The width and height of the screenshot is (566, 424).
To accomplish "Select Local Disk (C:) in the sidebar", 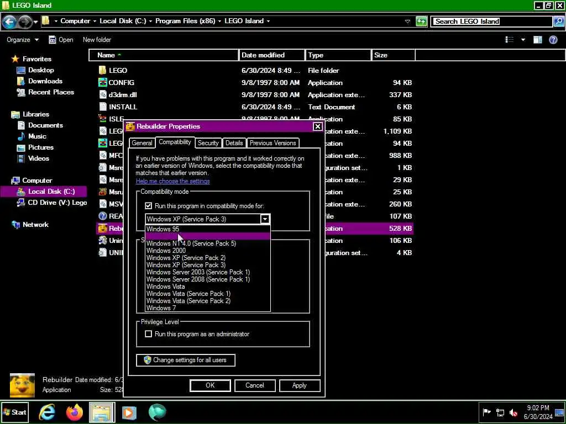I will [44, 192].
